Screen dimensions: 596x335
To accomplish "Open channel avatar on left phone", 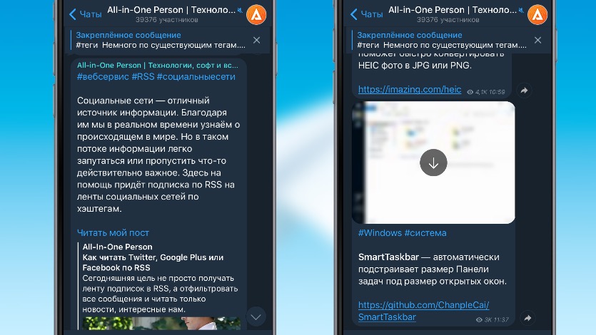I will click(x=256, y=15).
